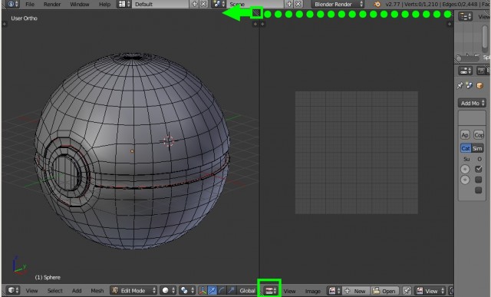The width and height of the screenshot is (491, 297).
Task: Switch to the Render properties tab
Action: [481, 71]
